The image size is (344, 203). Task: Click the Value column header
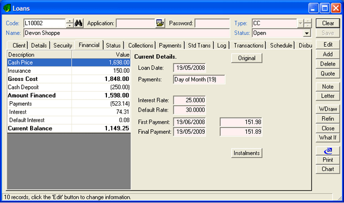coord(101,55)
